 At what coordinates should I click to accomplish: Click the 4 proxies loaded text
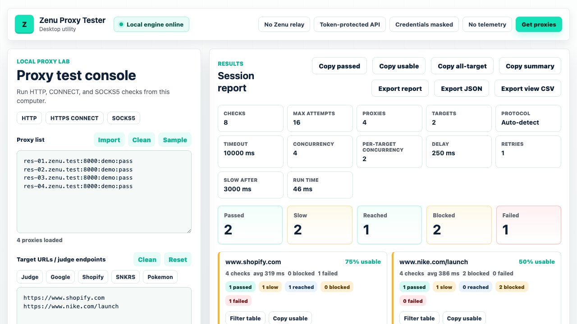(40, 240)
